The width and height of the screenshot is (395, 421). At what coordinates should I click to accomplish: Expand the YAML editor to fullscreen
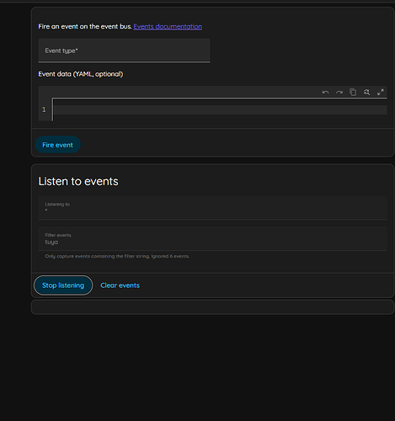(381, 92)
